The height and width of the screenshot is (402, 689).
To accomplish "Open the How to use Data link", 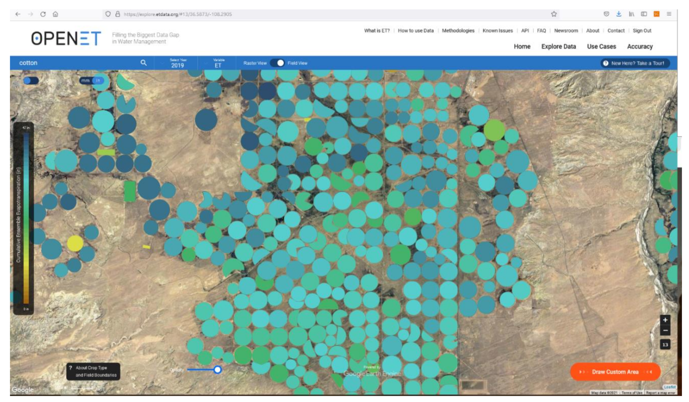I will coord(416,31).
